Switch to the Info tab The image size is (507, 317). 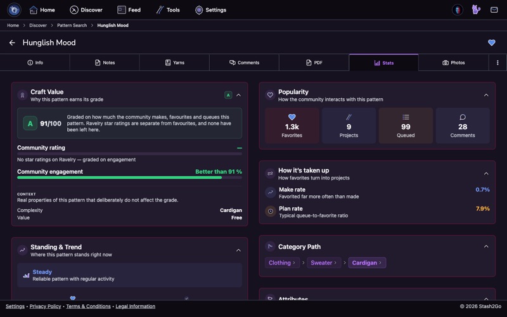click(35, 63)
